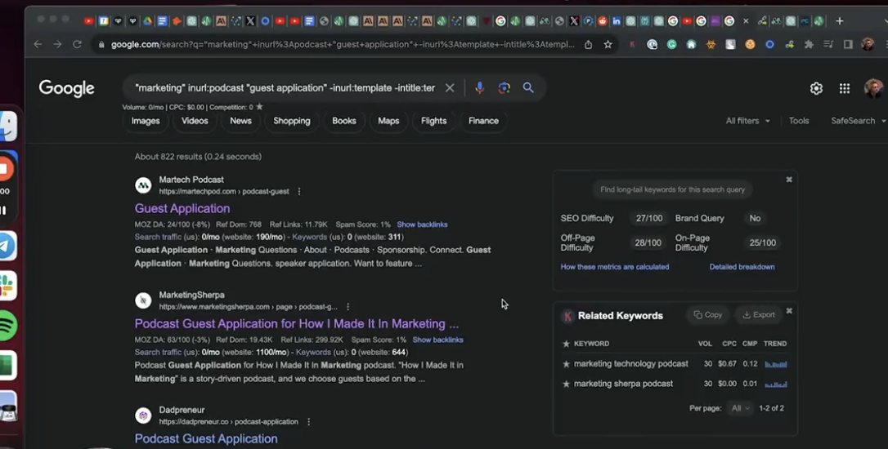This screenshot has height=449, width=888.
Task: Expand the All filters dropdown
Action: [747, 121]
